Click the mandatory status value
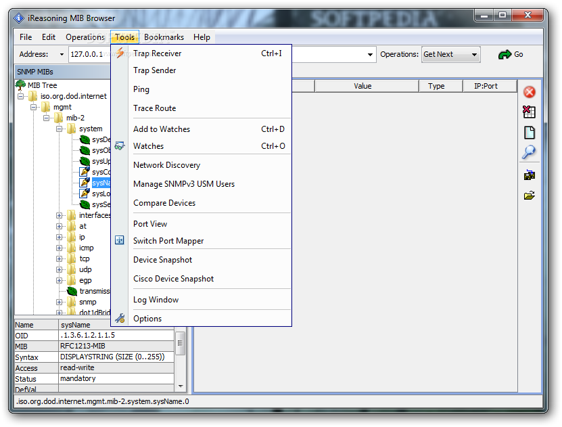The height and width of the screenshot is (427, 562). pos(116,378)
